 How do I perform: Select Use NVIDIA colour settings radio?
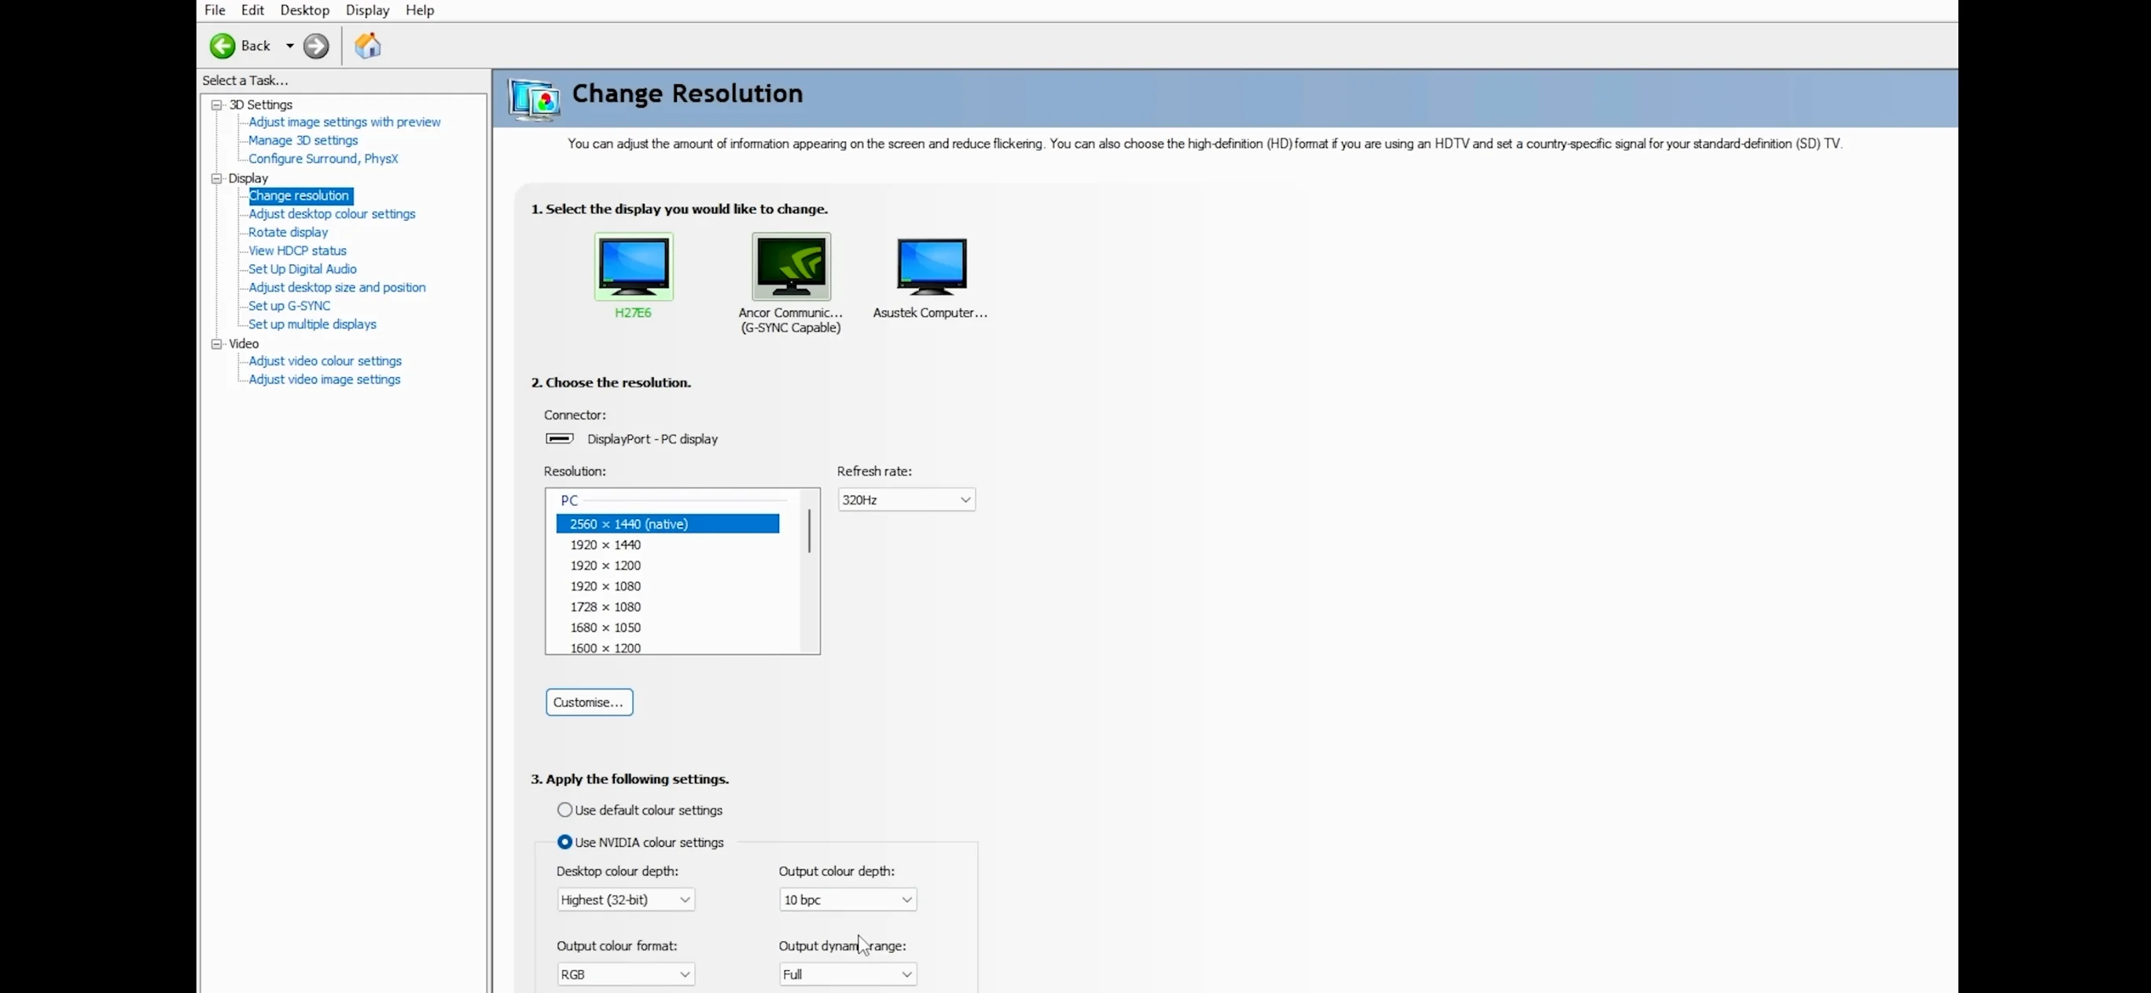[x=565, y=842]
